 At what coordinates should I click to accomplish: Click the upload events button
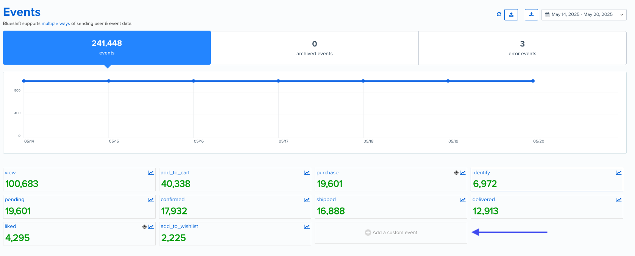511,14
